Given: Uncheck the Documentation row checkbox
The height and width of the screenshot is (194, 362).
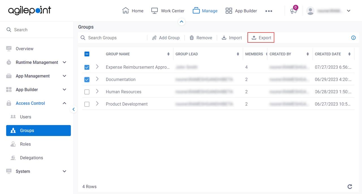Looking at the screenshot, I should click(87, 79).
